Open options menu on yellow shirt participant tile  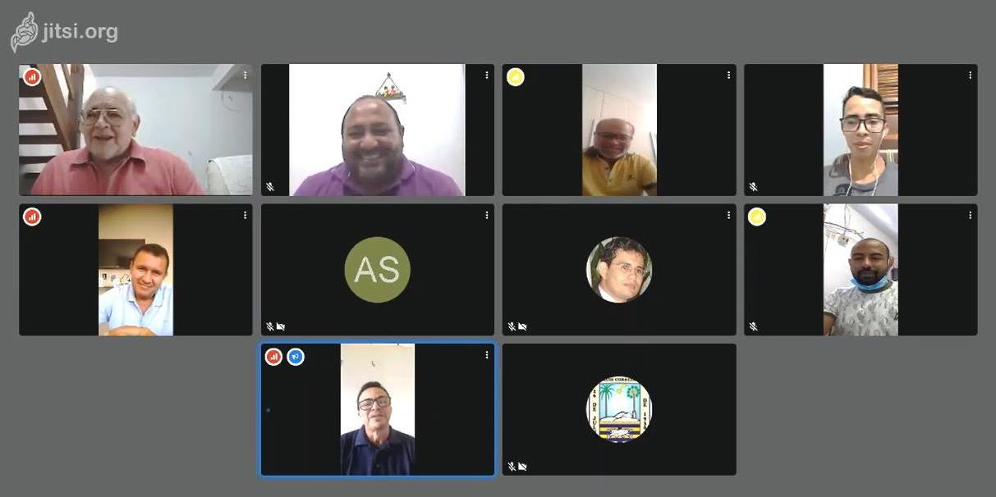click(x=728, y=75)
